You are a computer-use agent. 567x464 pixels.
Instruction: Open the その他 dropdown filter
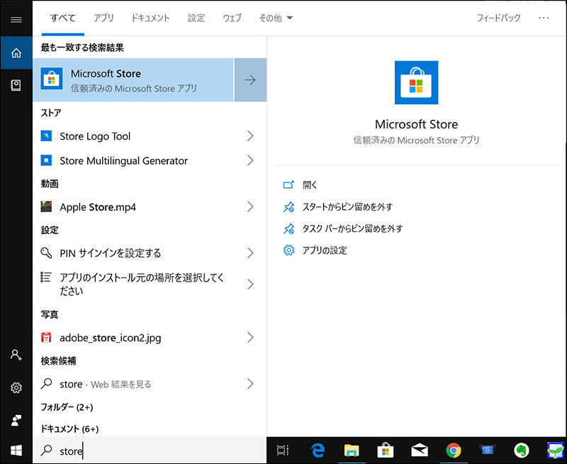click(x=276, y=18)
